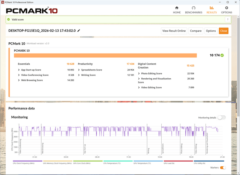Image resolution: width=240 pixels, height=175 pixels.
Task: Click Rendering and Visualization chart marker
Action: coord(207,143)
